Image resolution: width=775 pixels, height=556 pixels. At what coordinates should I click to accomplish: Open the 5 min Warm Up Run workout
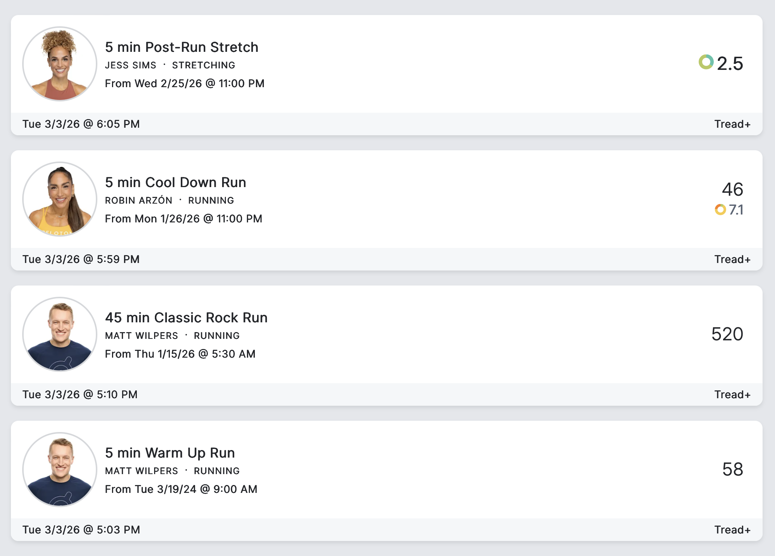tap(170, 453)
